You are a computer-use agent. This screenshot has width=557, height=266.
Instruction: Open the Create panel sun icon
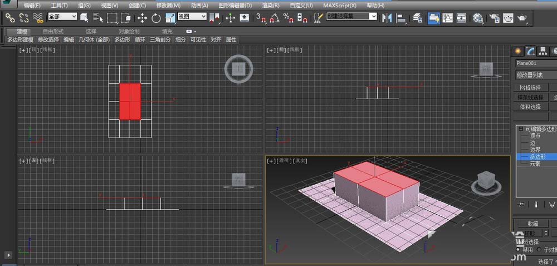click(517, 51)
